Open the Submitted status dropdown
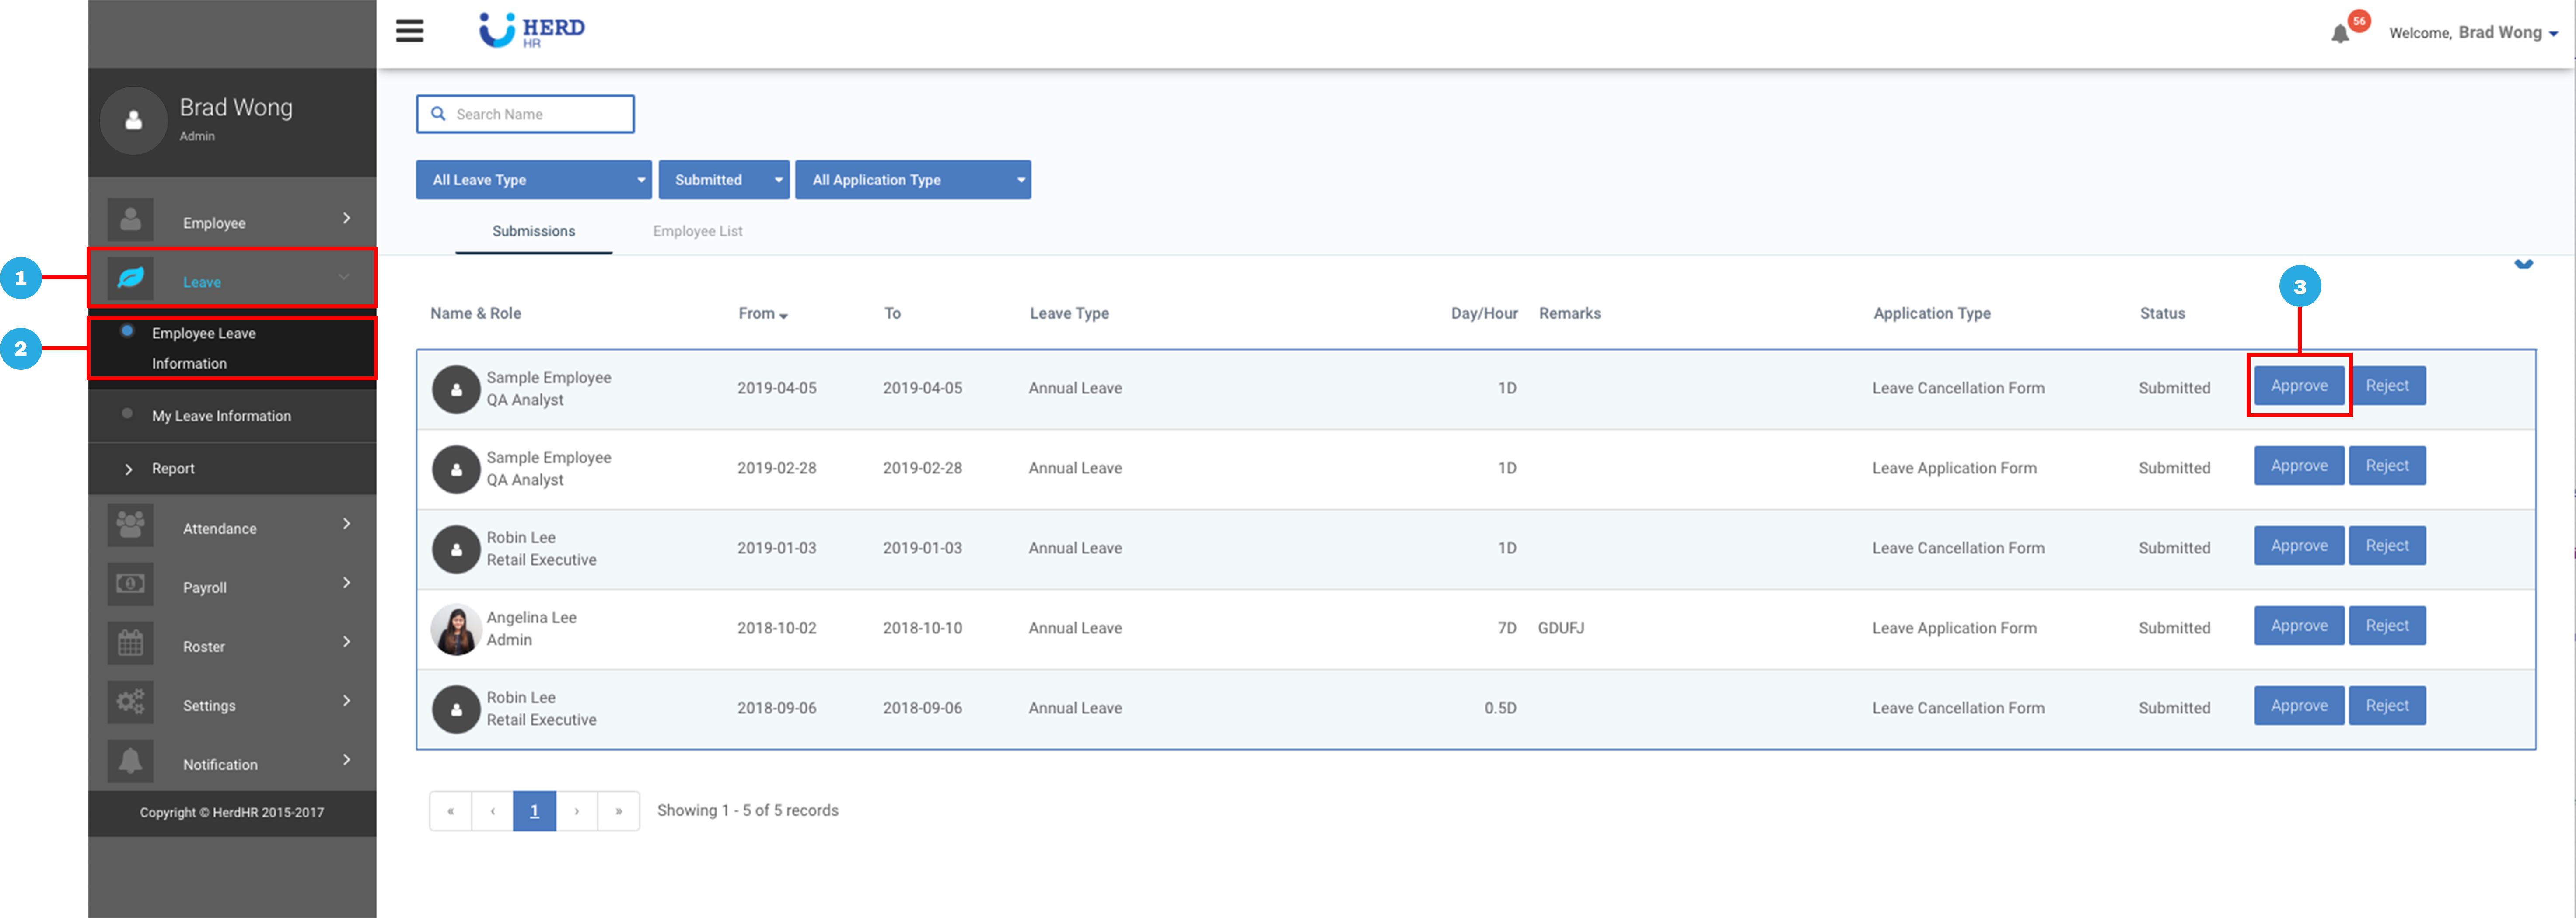This screenshot has height=918, width=2576. [723, 180]
